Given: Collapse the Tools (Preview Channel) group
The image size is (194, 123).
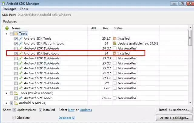Looking at the screenshot, I should [x=7, y=93].
